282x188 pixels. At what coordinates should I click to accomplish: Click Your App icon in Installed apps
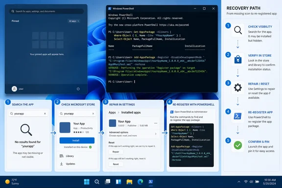(113, 123)
